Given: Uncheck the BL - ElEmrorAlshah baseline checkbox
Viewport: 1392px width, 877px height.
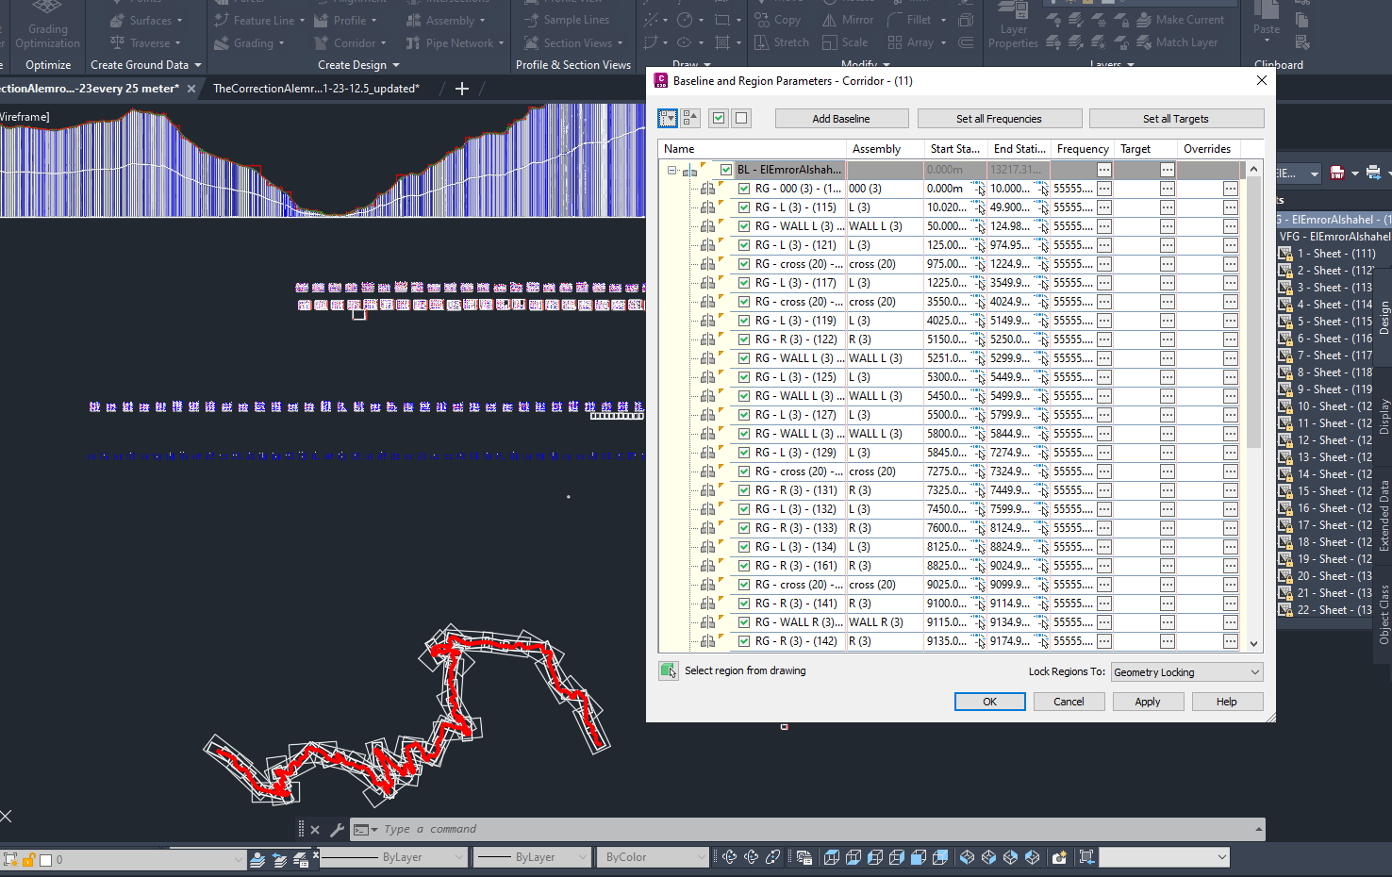Looking at the screenshot, I should point(726,170).
